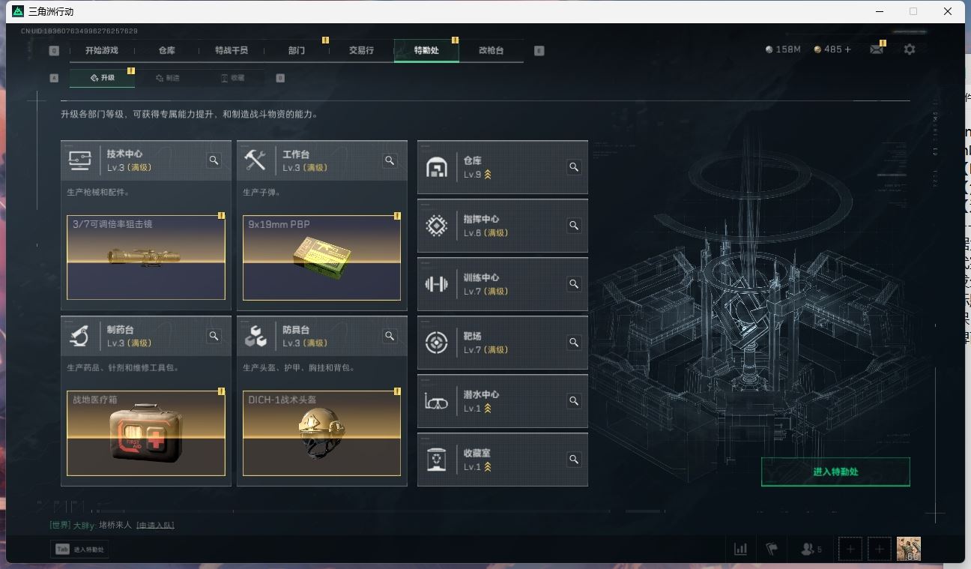Screen dimensions: 971x569
Task: Click the player avatar in bottom-right
Action: tap(909, 549)
